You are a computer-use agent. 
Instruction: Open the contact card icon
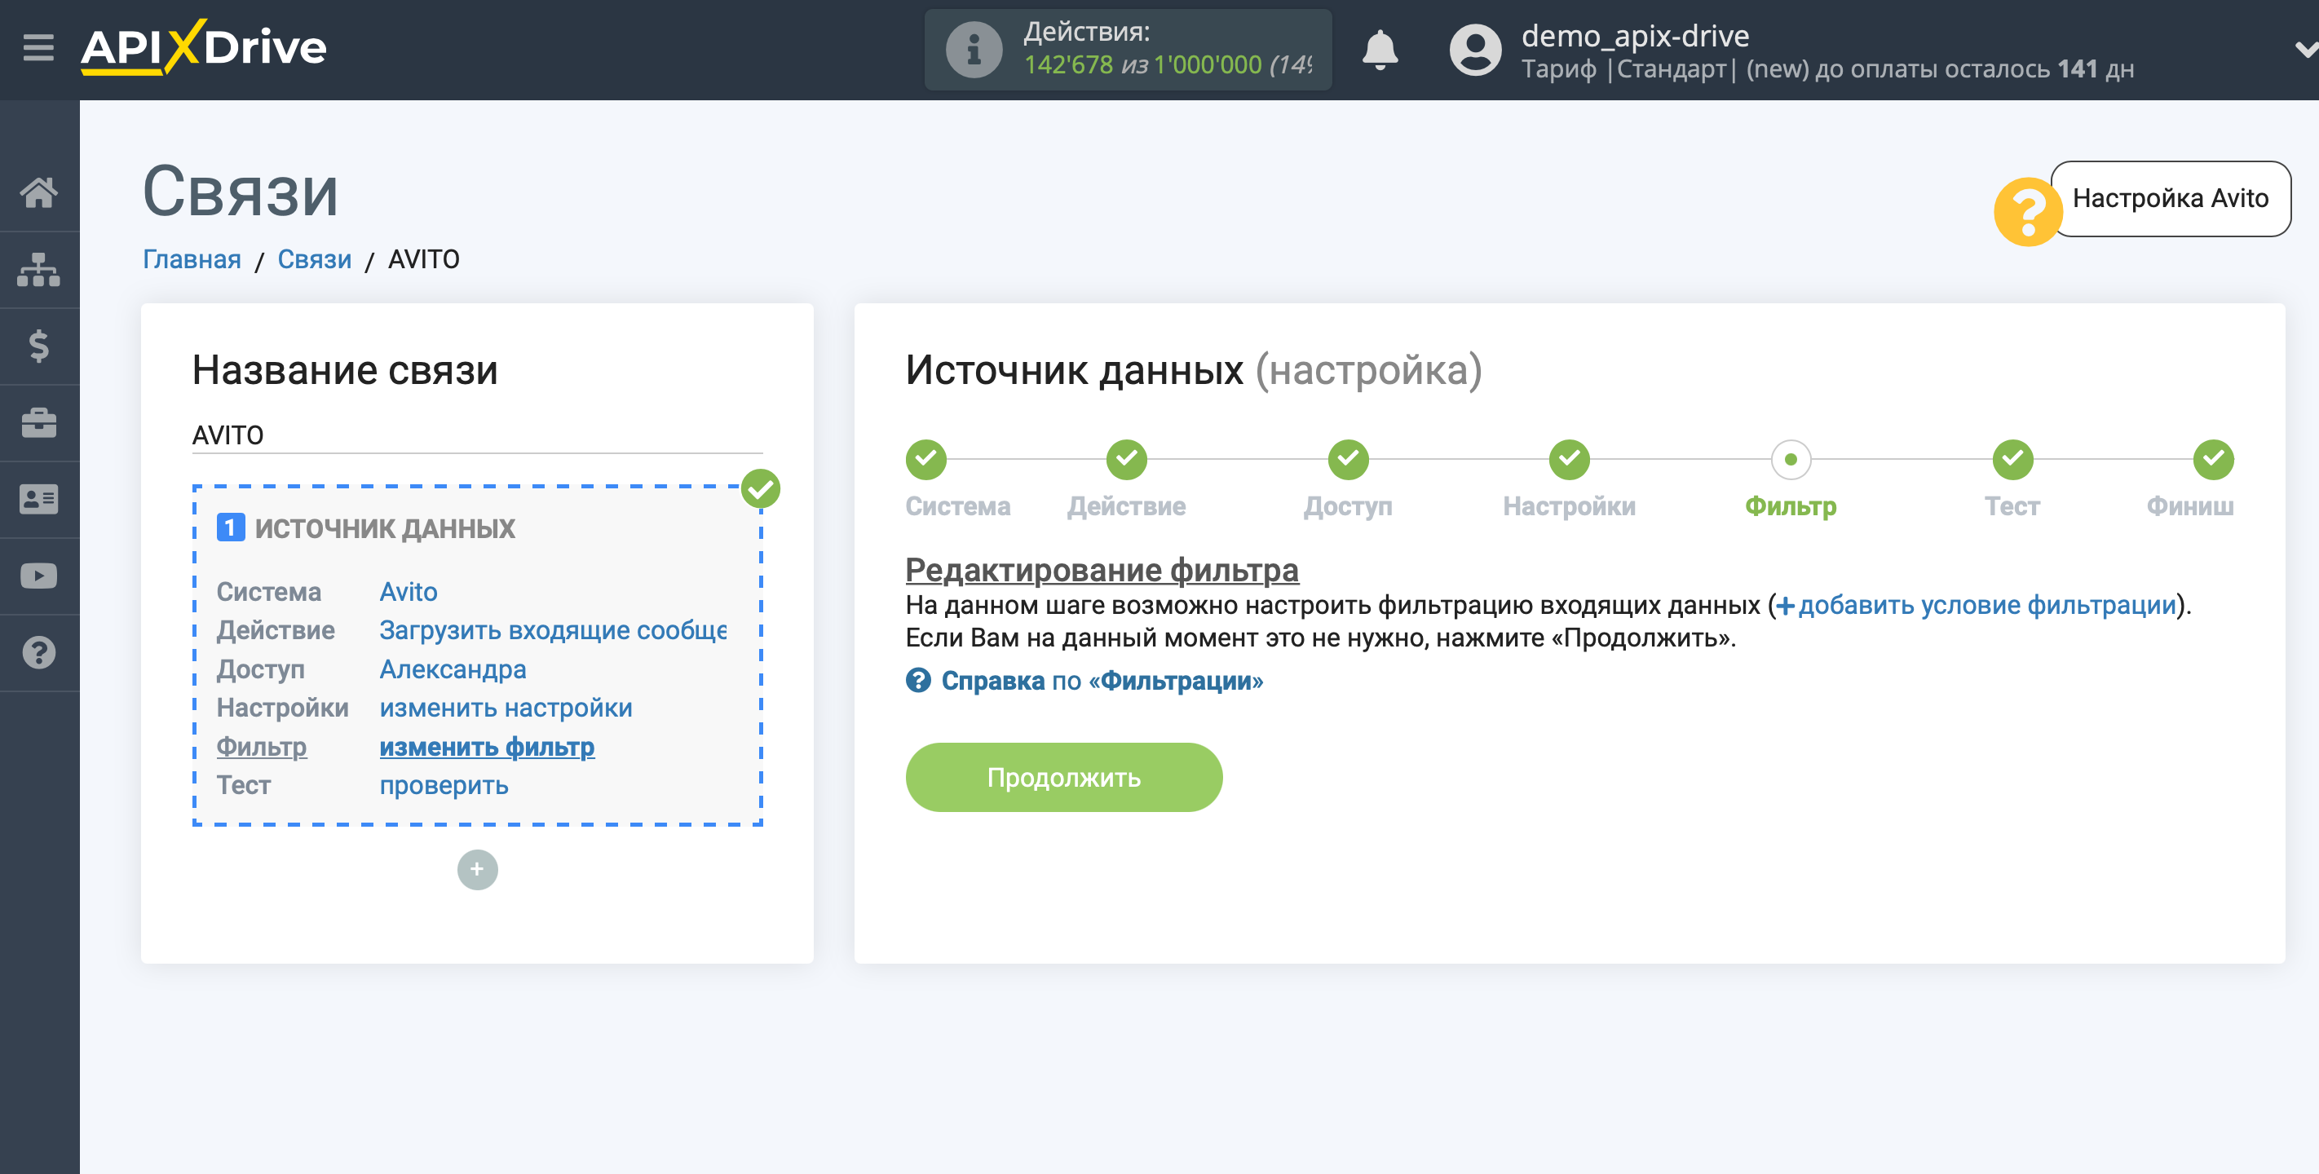click(38, 500)
